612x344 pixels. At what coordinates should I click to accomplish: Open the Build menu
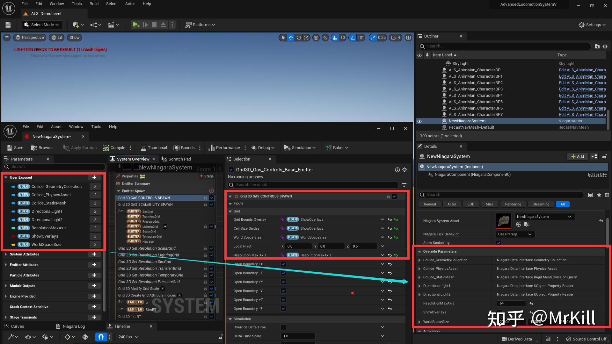point(94,4)
